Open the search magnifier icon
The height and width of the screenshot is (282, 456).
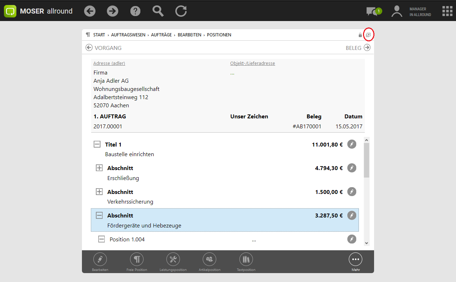(158, 11)
